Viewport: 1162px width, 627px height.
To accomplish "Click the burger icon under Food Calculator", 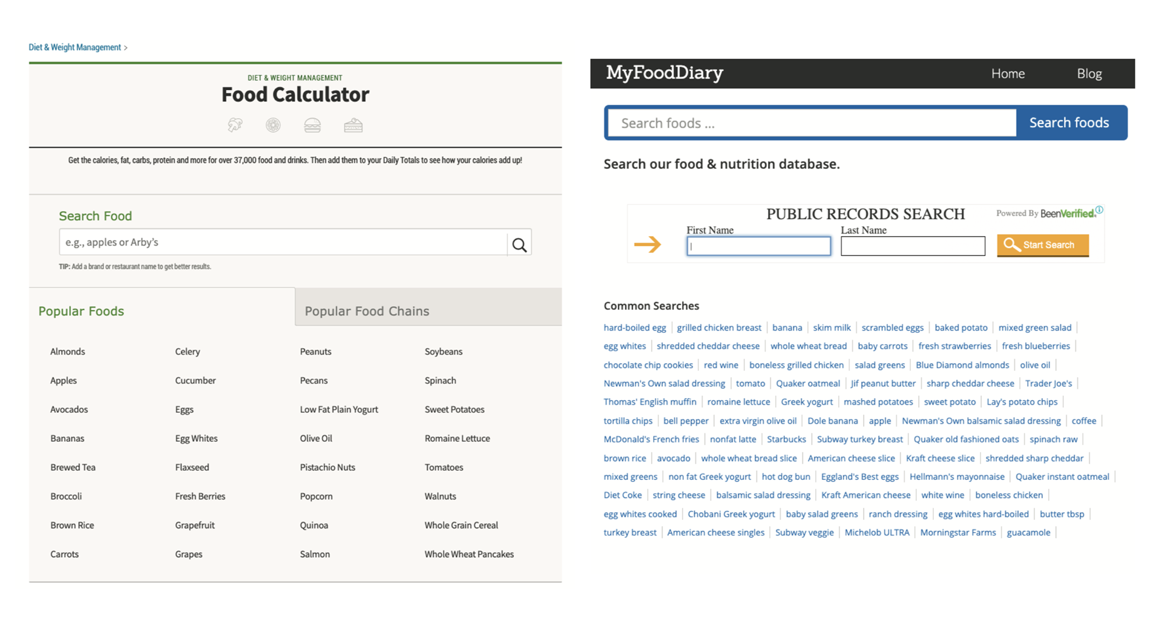I will (312, 125).
